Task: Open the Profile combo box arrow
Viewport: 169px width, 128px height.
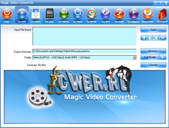Action: [134, 57]
